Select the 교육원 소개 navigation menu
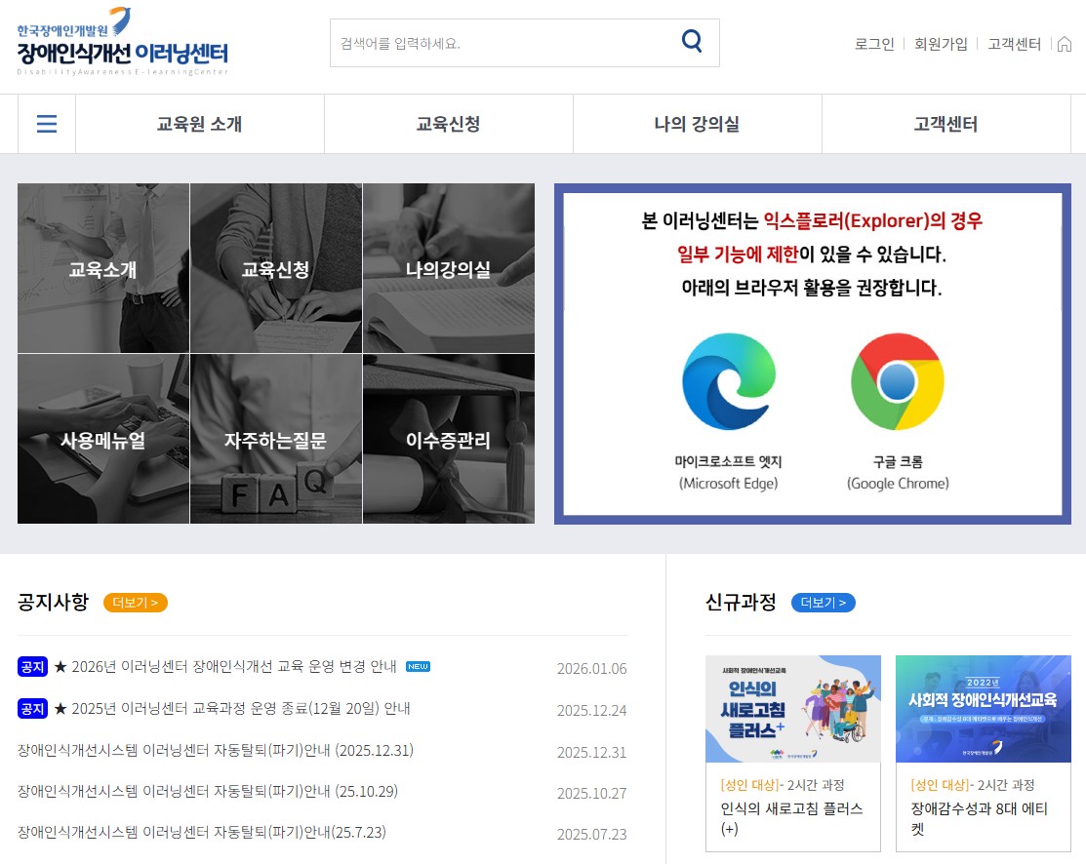Screen dimensions: 1086x864 tap(200, 123)
